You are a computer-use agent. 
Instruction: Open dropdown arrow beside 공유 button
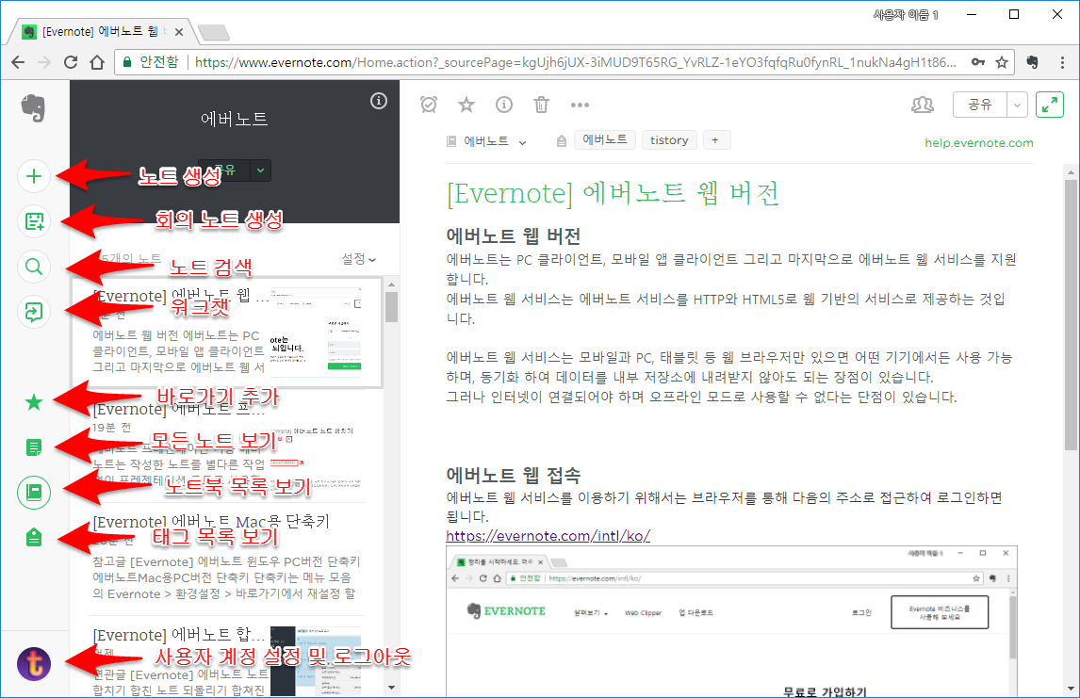click(1017, 105)
